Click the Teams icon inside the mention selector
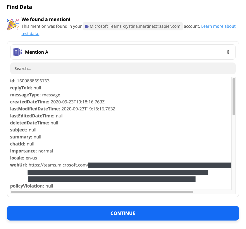This screenshot has width=246, height=229. (18, 52)
